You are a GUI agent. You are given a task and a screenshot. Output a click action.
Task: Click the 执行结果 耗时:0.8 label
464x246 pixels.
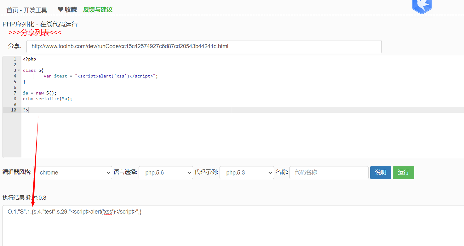[x=24, y=198]
